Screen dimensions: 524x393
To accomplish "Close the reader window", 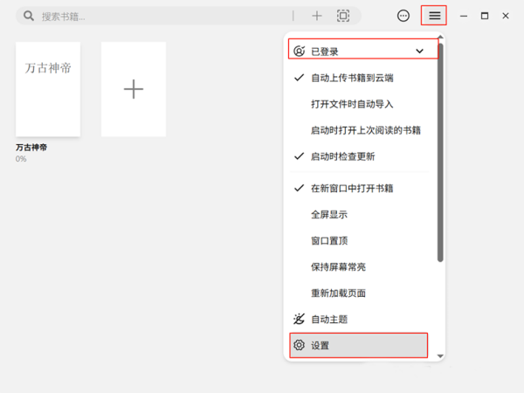I will (506, 16).
